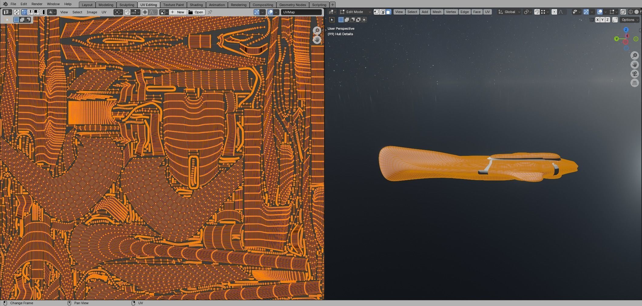Open the UV editor Select menu

pos(77,12)
